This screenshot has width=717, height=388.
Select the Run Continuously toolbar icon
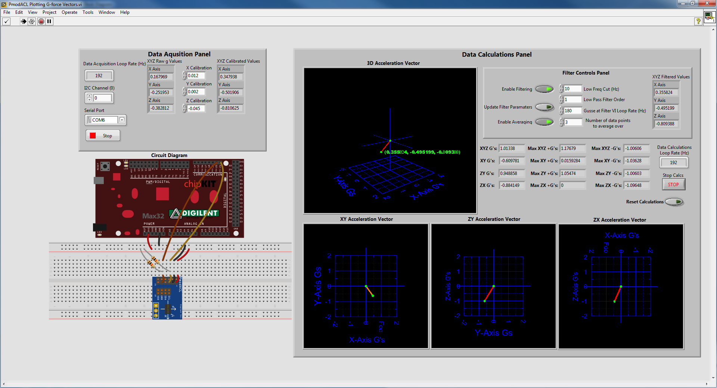[x=32, y=21]
